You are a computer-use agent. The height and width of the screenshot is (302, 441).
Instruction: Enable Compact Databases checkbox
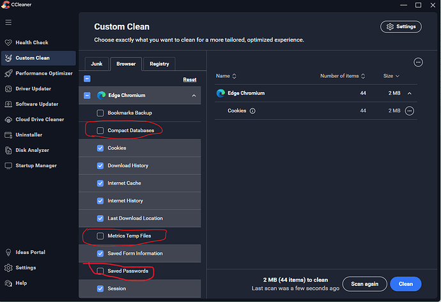tap(100, 131)
